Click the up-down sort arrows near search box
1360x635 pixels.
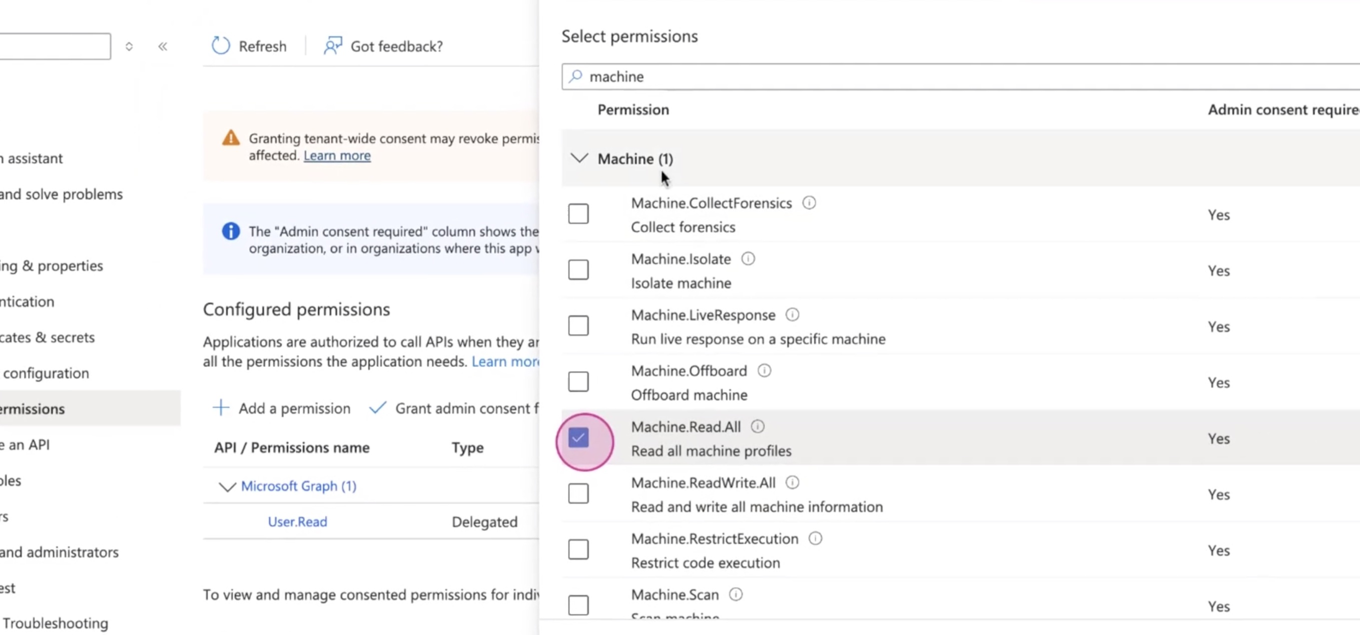coord(129,46)
